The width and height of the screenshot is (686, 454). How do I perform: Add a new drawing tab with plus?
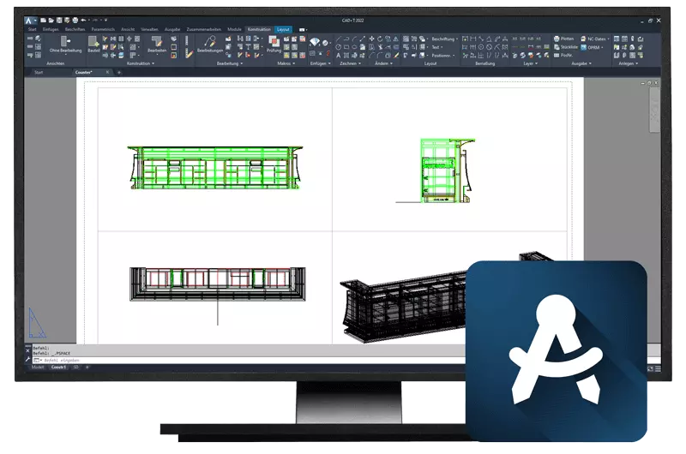(x=119, y=73)
